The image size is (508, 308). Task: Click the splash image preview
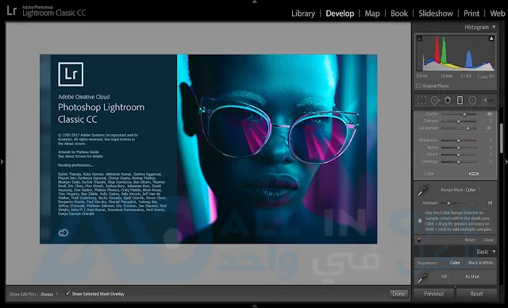208,149
